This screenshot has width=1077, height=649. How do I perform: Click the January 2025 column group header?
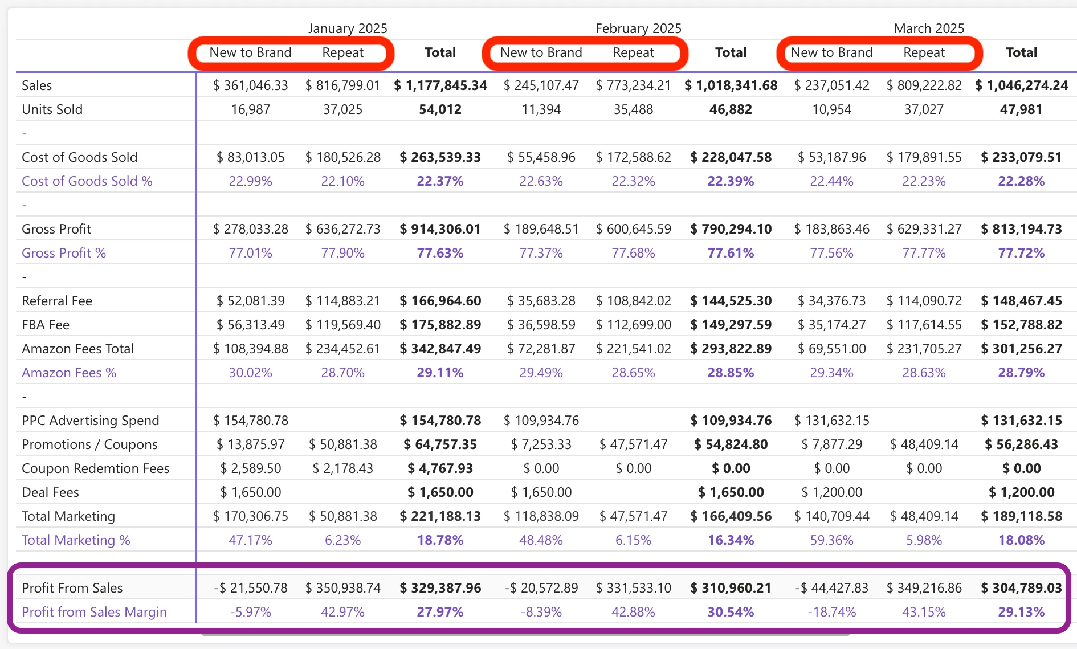point(348,28)
